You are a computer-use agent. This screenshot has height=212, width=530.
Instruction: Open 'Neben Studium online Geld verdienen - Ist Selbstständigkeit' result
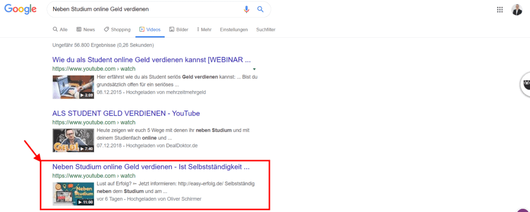[x=151, y=167]
